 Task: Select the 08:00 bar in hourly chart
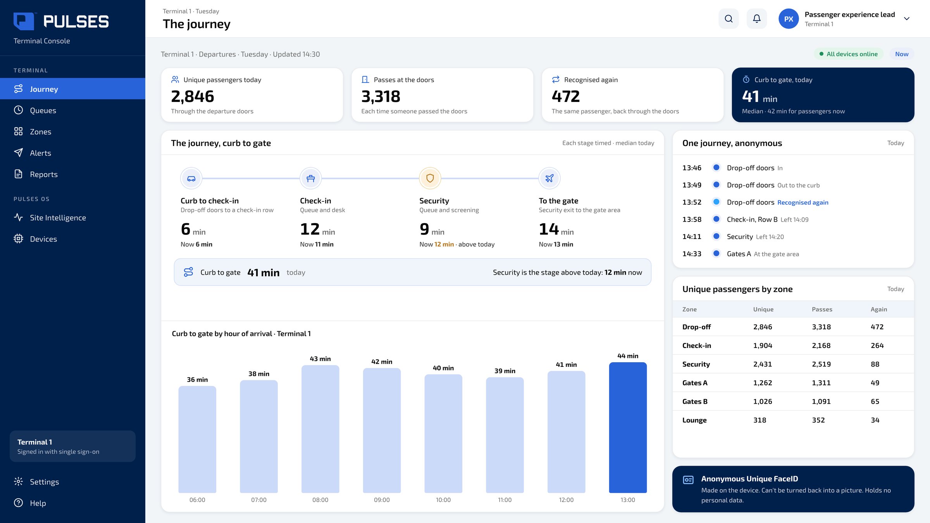point(320,429)
